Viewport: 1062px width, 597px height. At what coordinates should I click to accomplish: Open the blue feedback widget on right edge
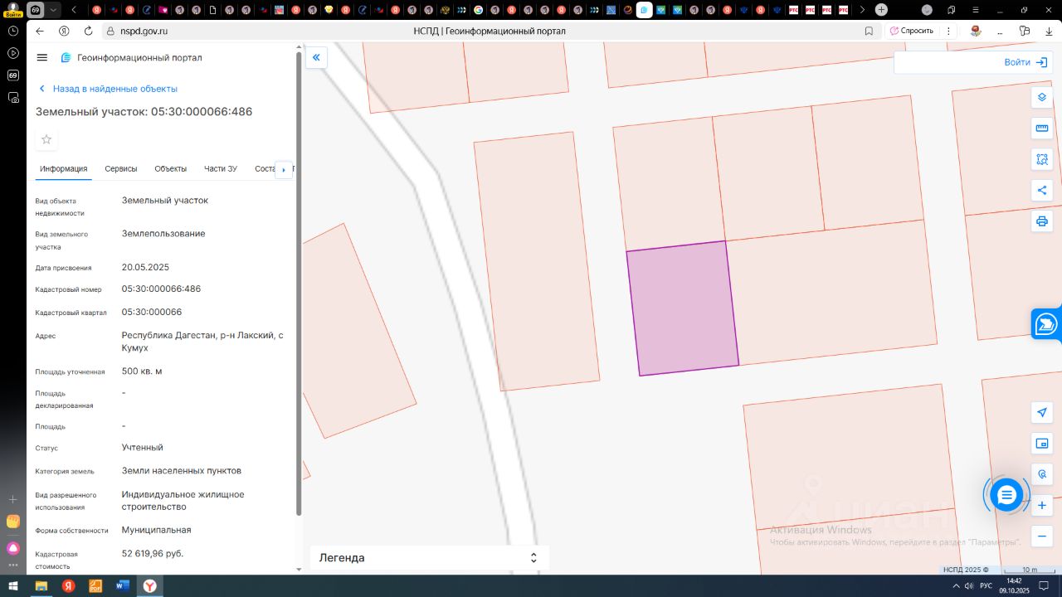[x=1047, y=324]
